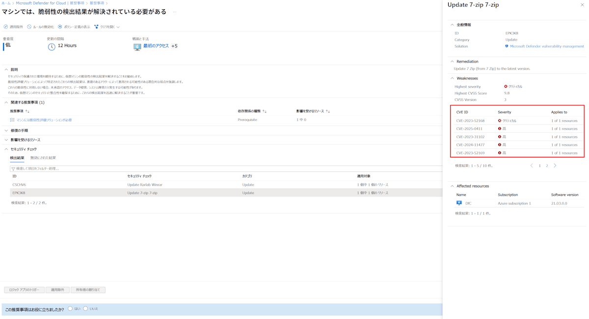Click the クエリを開く query icon
Viewport: 589px width, 319px height.
(96, 27)
